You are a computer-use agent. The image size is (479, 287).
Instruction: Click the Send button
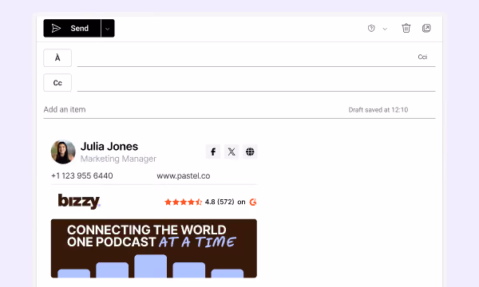[x=72, y=29]
